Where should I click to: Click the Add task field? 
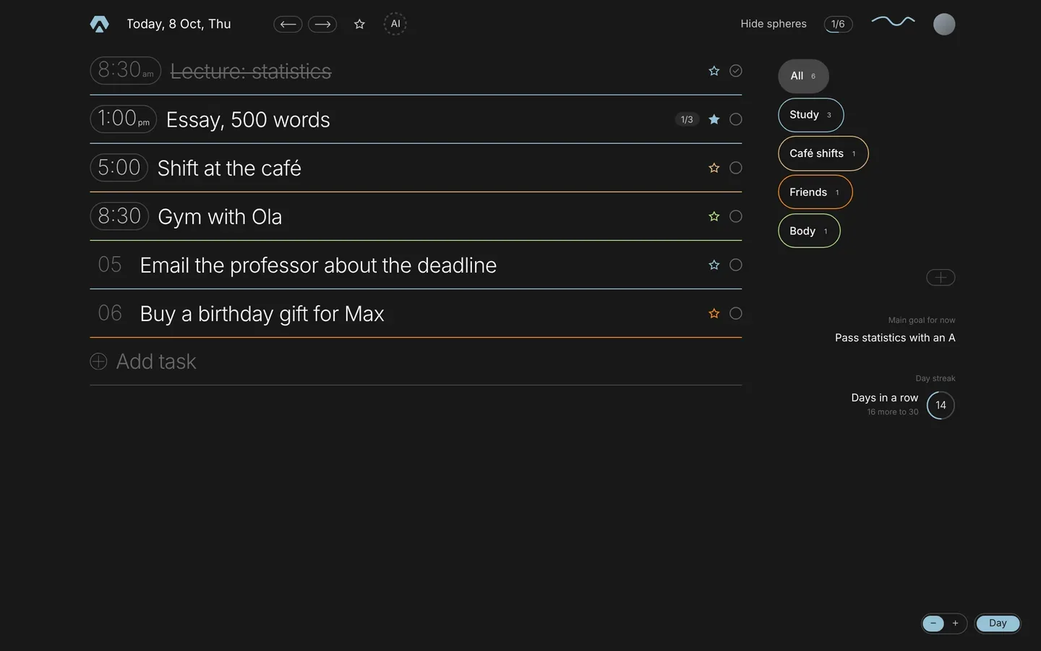click(416, 362)
